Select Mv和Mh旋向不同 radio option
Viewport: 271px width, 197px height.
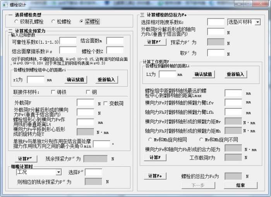tap(218, 140)
